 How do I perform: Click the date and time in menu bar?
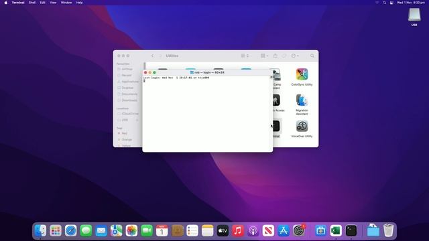(411, 3)
